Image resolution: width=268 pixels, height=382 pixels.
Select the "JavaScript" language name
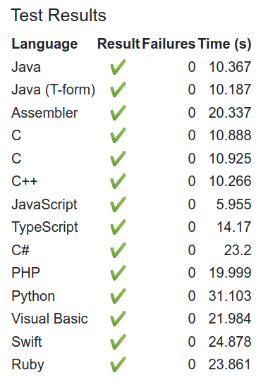tap(44, 204)
